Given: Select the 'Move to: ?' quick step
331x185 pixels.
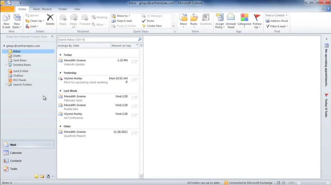Looking at the screenshot, I should (121, 16).
